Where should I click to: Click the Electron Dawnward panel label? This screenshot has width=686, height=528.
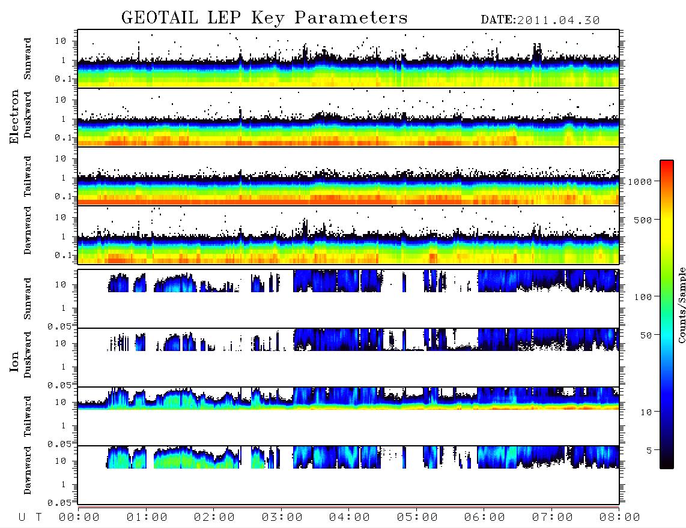click(x=28, y=230)
